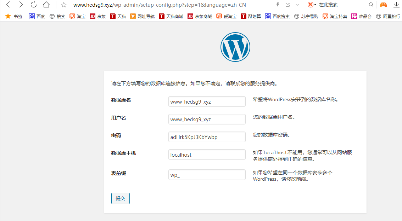This screenshot has height=221, width=402.
Task: Focus the 数据库名 input field
Action: pyautogui.click(x=207, y=101)
